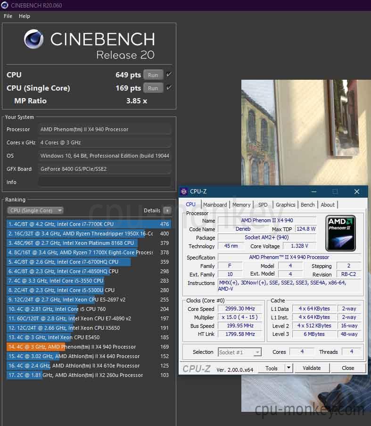Screen dimensions: 371x426
Task: Select ranking row 15 Athlon II X4 640
Action: (x=89, y=356)
